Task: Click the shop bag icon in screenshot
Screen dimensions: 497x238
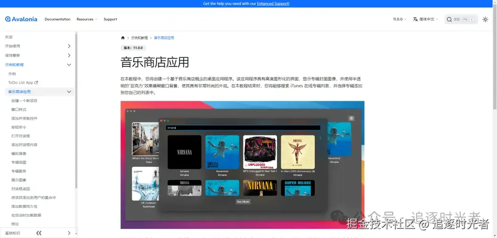Action: pos(351,118)
